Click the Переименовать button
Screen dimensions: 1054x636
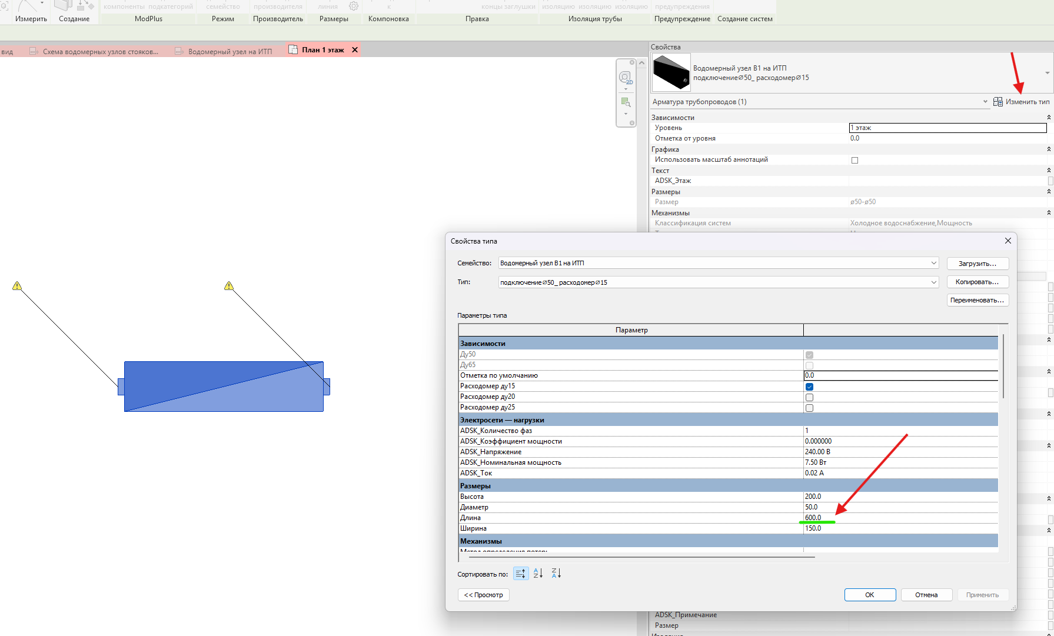coord(977,300)
